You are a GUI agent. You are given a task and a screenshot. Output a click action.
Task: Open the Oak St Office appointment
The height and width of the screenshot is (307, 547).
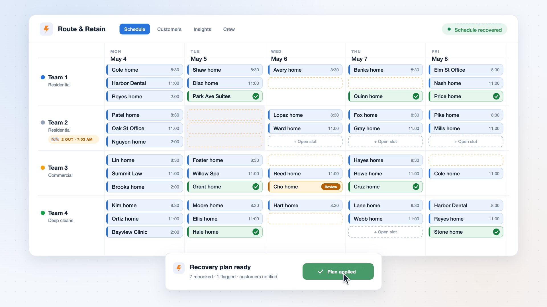[144, 128]
